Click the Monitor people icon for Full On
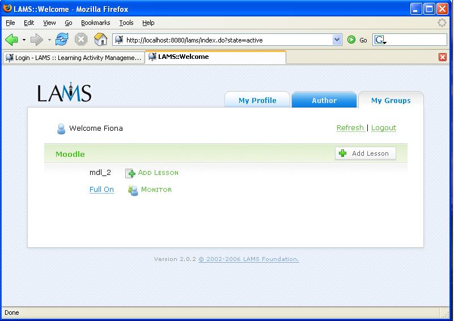This screenshot has height=321, width=454. click(x=133, y=190)
